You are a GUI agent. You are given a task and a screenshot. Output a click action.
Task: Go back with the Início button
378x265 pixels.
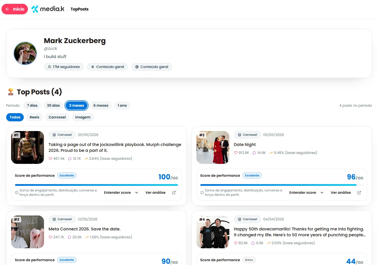15,9
